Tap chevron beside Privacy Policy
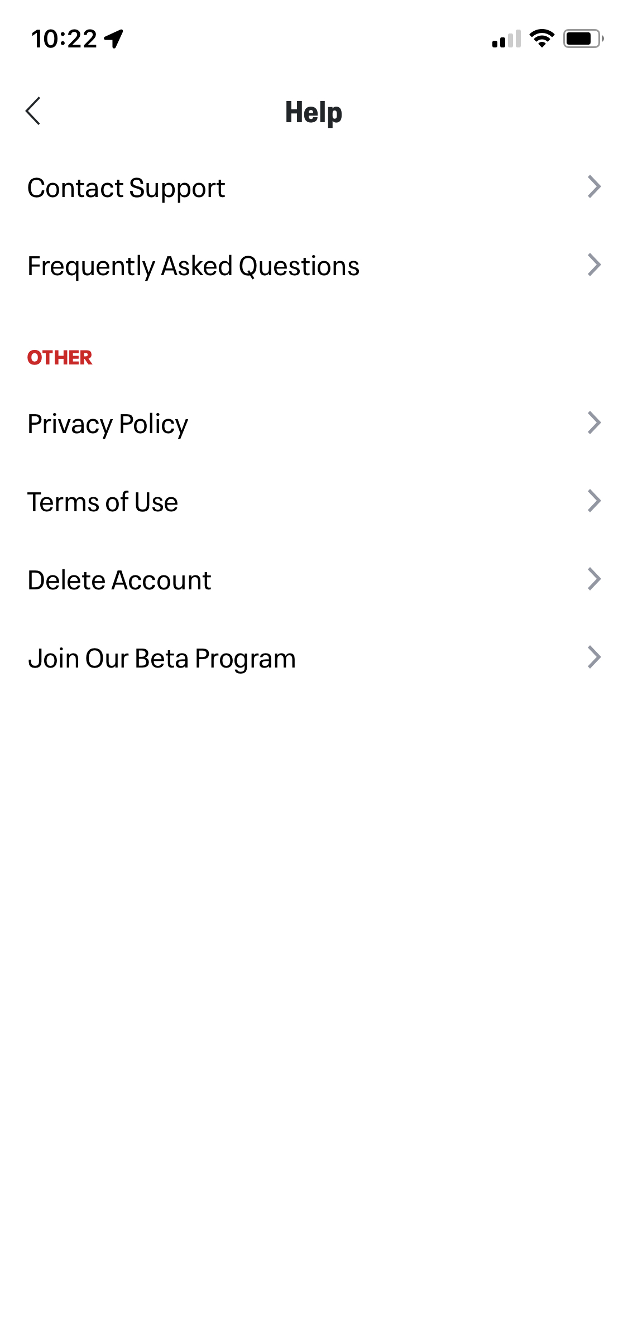Image resolution: width=628 pixels, height=1325 pixels. click(x=595, y=423)
